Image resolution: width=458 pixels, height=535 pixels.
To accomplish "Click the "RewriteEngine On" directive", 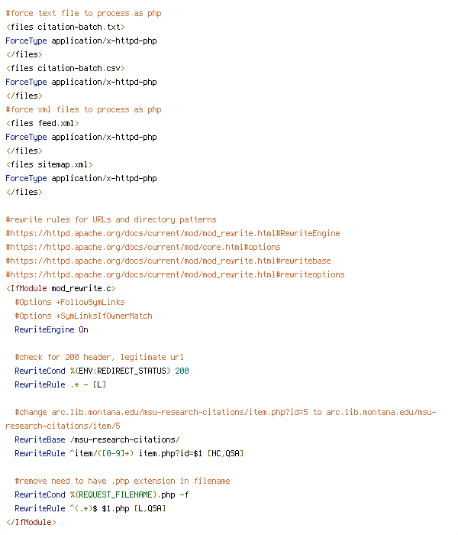I will 51,329.
